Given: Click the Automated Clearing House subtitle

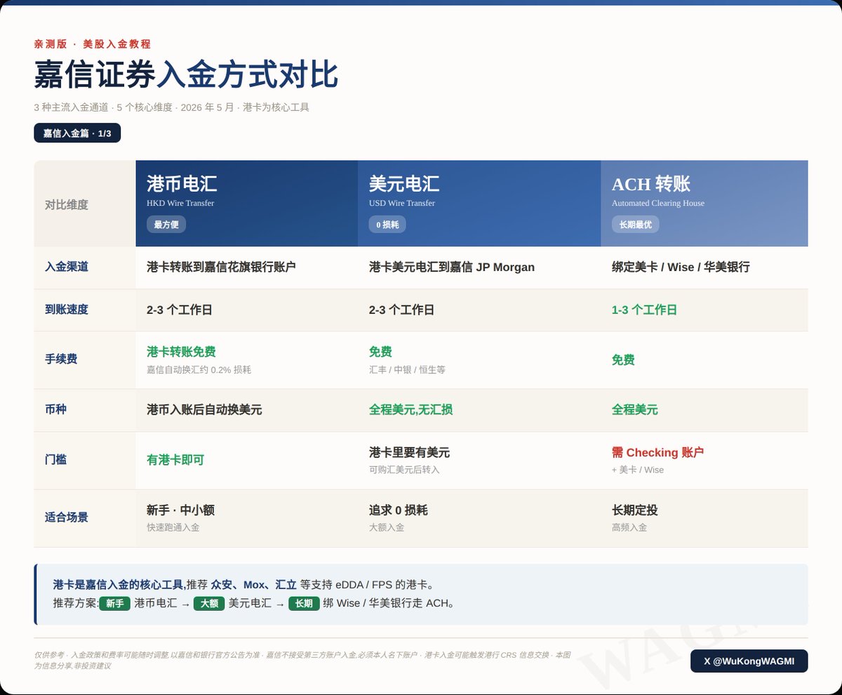Looking at the screenshot, I should point(658,203).
